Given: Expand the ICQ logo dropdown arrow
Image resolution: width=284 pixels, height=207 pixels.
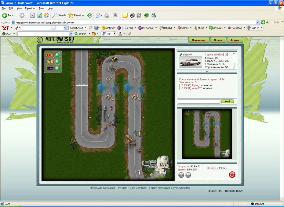Looking at the screenshot, I should 14,34.
